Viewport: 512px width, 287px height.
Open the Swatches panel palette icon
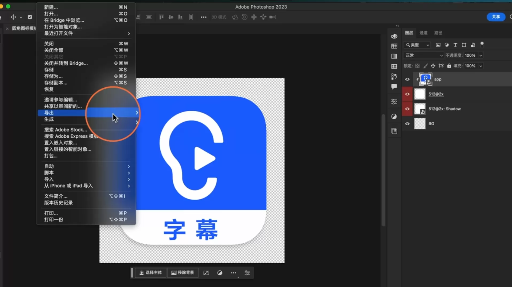394,36
